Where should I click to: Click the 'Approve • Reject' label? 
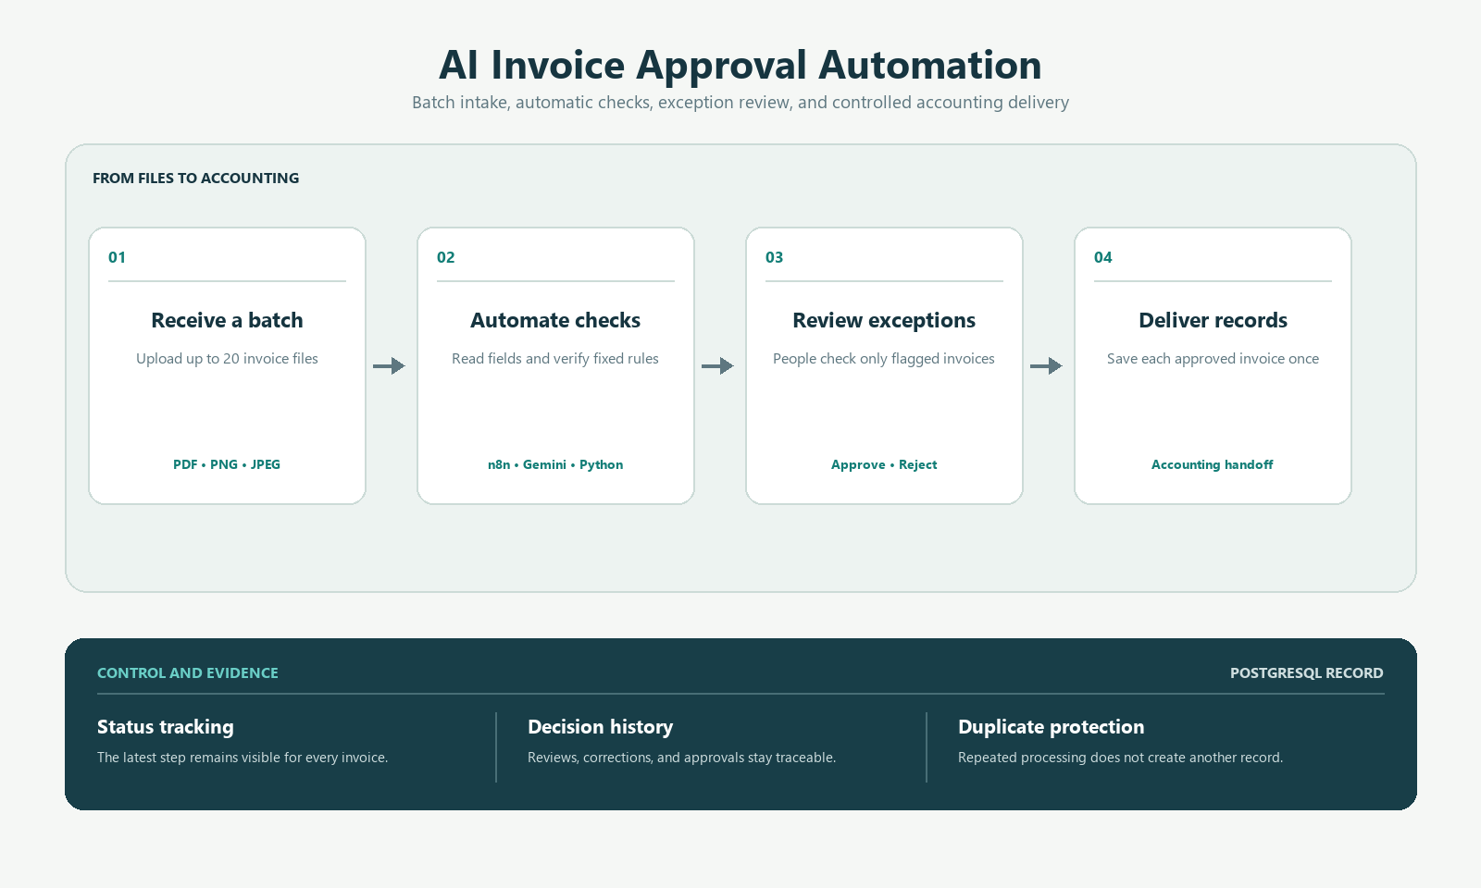884,464
